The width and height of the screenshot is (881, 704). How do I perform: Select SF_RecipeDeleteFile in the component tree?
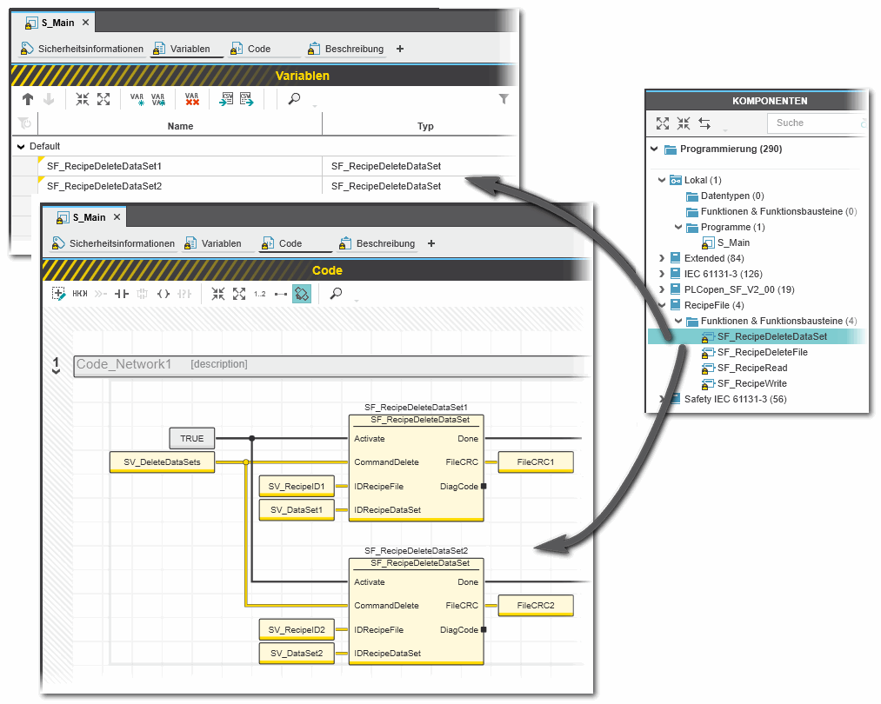point(762,352)
